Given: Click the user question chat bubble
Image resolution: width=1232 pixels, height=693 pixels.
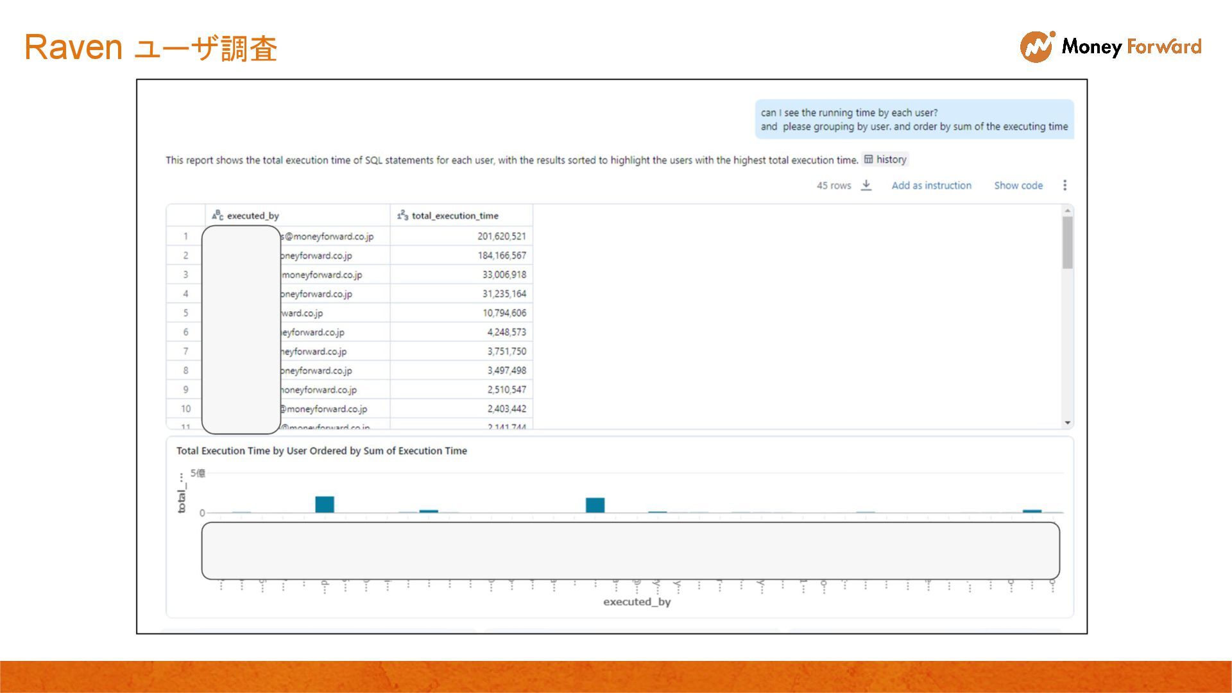Looking at the screenshot, I should [914, 119].
